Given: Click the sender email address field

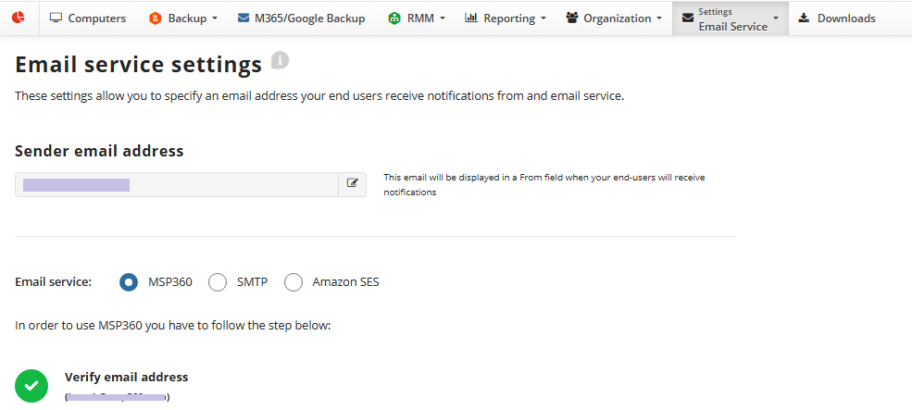Looking at the screenshot, I should tap(176, 184).
